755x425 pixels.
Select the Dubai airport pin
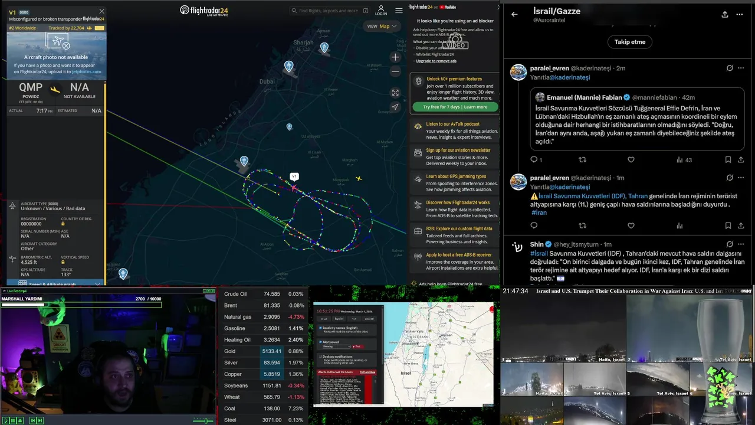point(288,66)
